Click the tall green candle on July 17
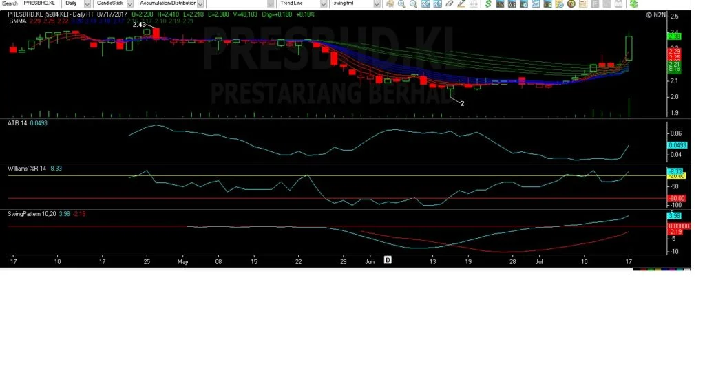Screen dimensions: 705x368 (x=629, y=47)
